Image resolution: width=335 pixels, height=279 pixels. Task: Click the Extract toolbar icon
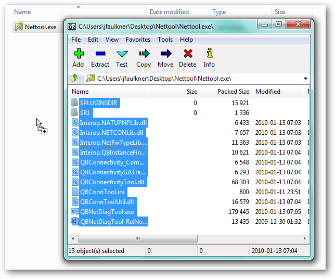pyautogui.click(x=100, y=54)
